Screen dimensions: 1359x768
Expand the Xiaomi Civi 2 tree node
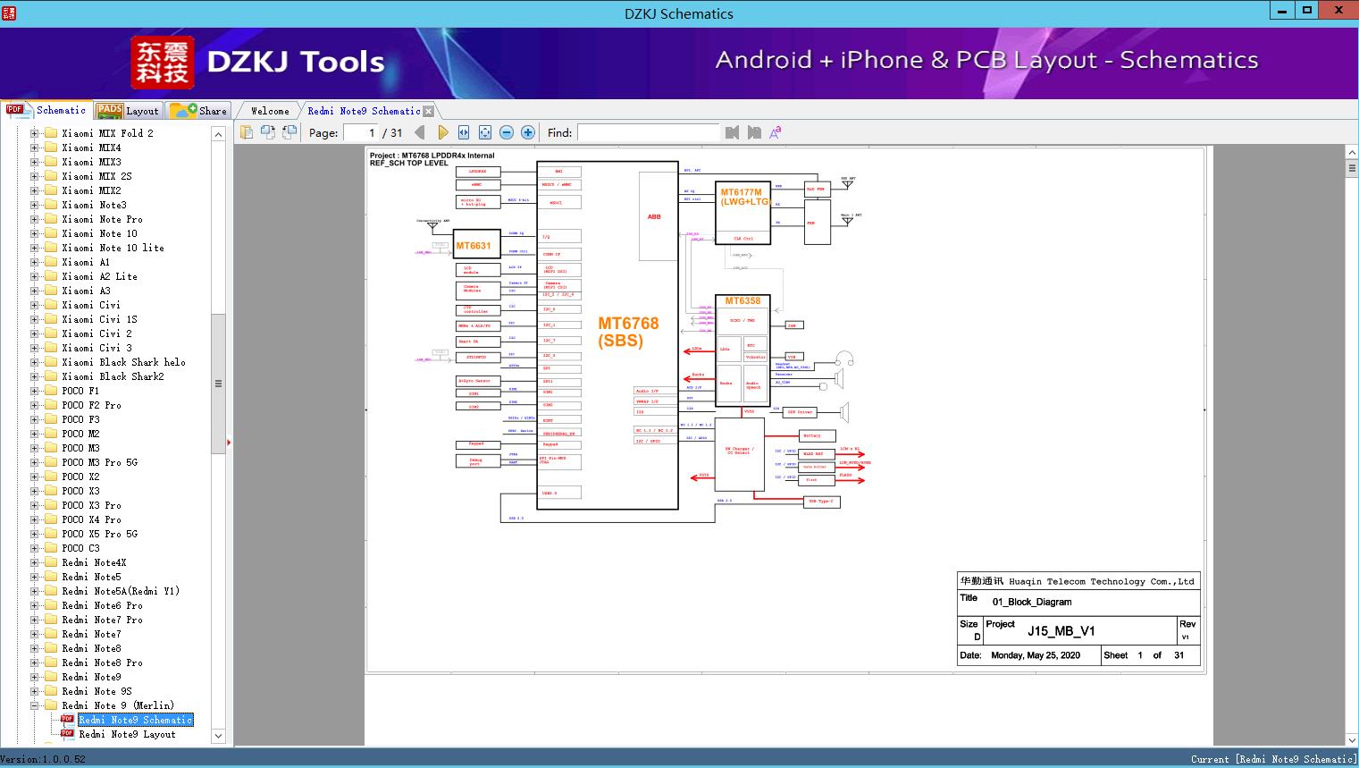[34, 333]
